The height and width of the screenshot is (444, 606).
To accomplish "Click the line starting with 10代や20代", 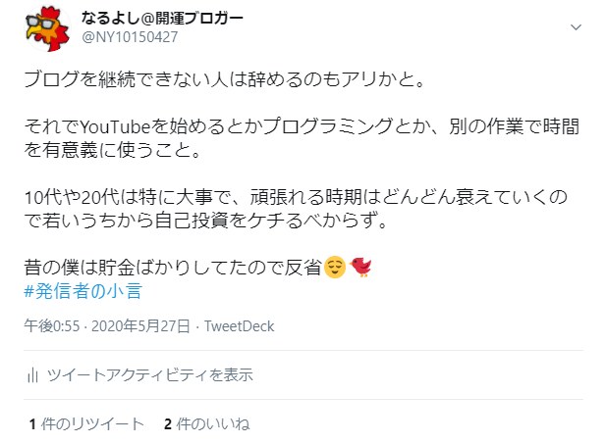I will point(295,197).
